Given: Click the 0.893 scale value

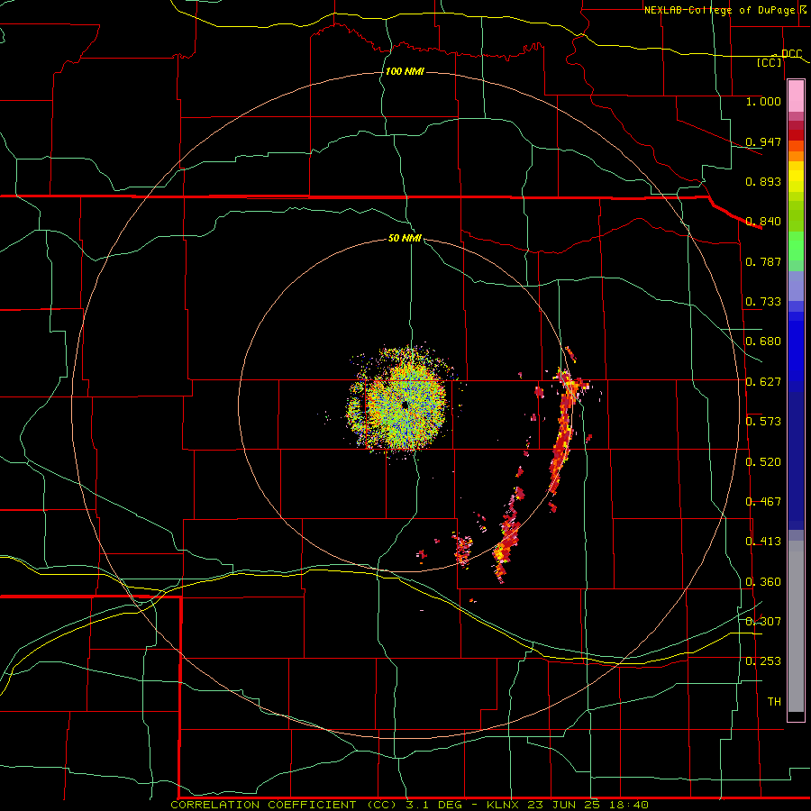Looking at the screenshot, I should (763, 181).
